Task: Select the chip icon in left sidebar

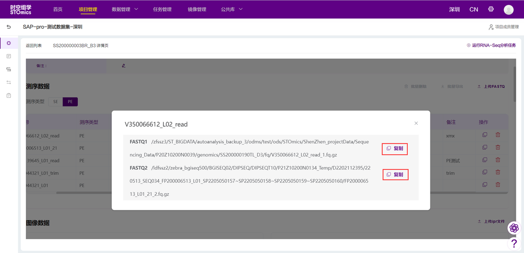Action: point(9,43)
